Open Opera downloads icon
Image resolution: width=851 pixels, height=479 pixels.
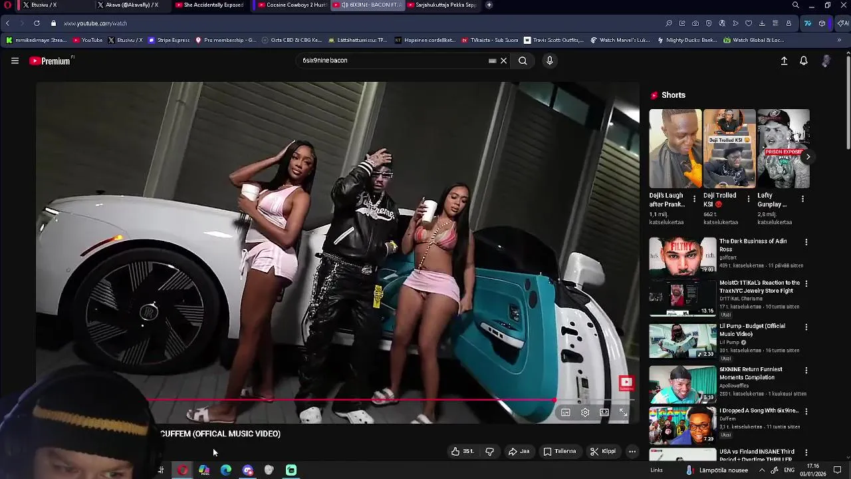(762, 23)
